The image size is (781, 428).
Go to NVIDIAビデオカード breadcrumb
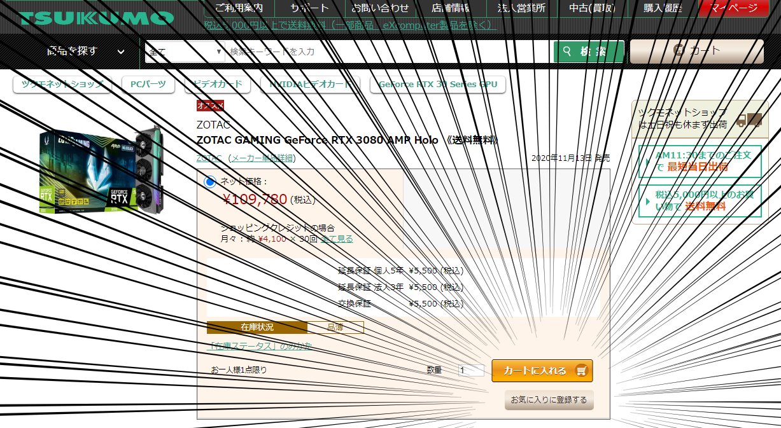point(310,84)
